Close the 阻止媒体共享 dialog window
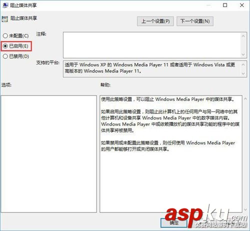This screenshot has height=231, width=250. (x=242, y=5)
